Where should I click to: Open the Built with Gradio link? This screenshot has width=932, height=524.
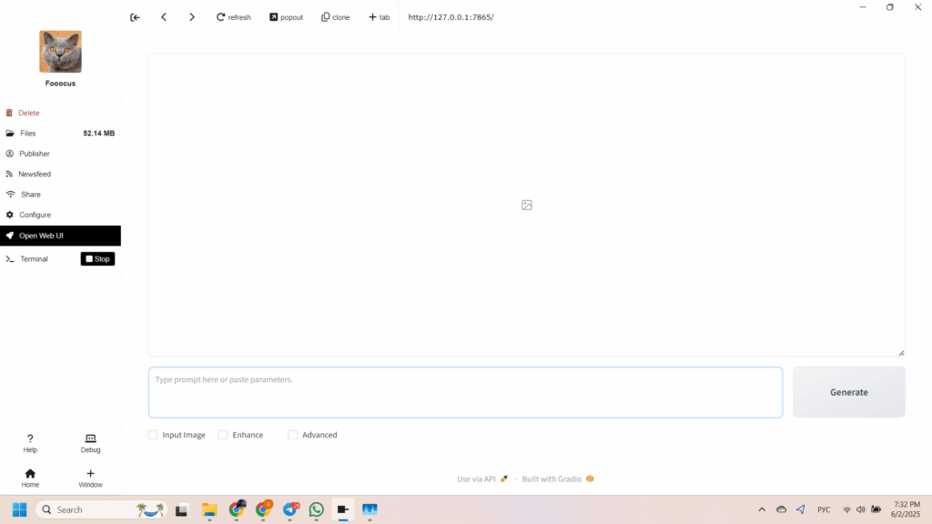point(558,479)
